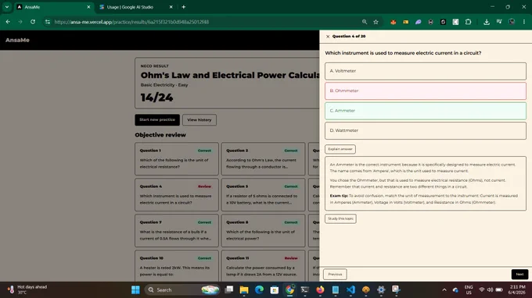Screen dimensions: 532x298
Task: Open the Windows Start menu
Action: [135, 290]
